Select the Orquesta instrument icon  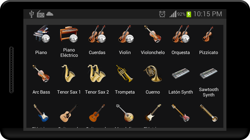(181, 34)
